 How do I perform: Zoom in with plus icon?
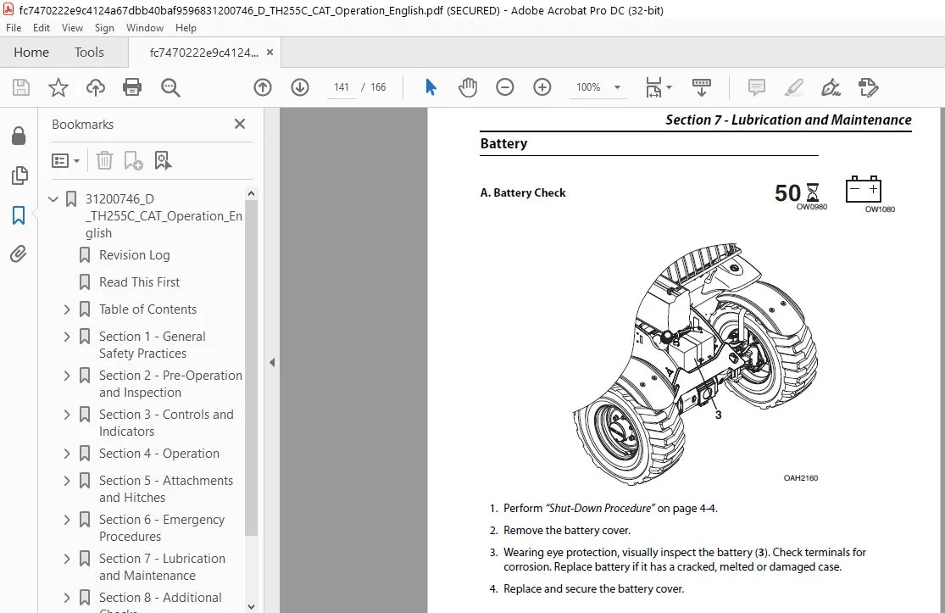point(542,87)
